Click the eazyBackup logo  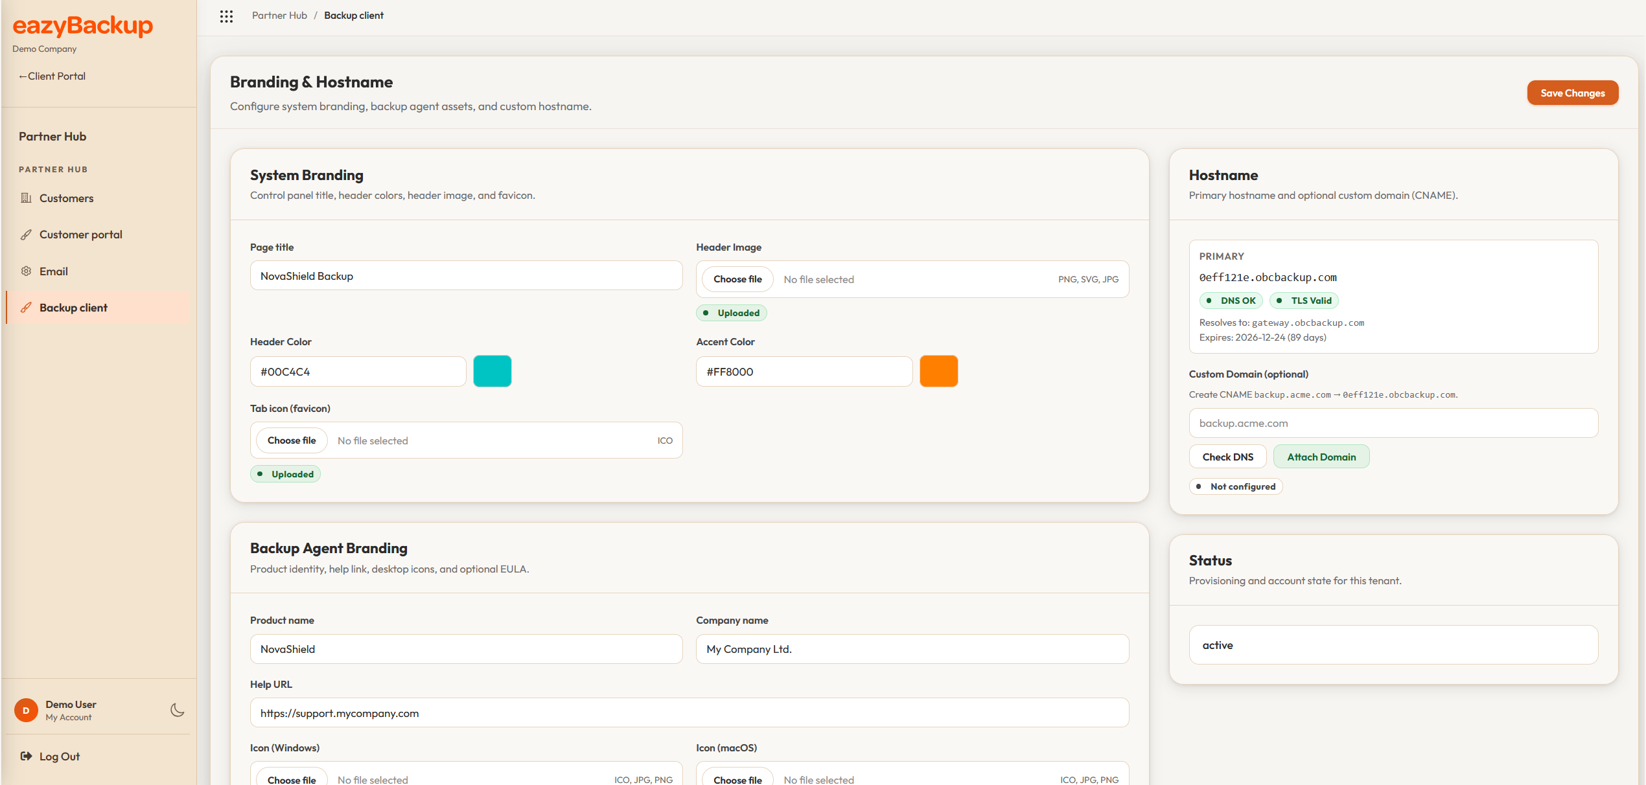click(83, 25)
